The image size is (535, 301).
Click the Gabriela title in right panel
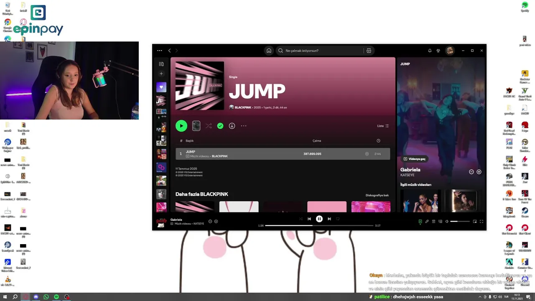point(410,170)
